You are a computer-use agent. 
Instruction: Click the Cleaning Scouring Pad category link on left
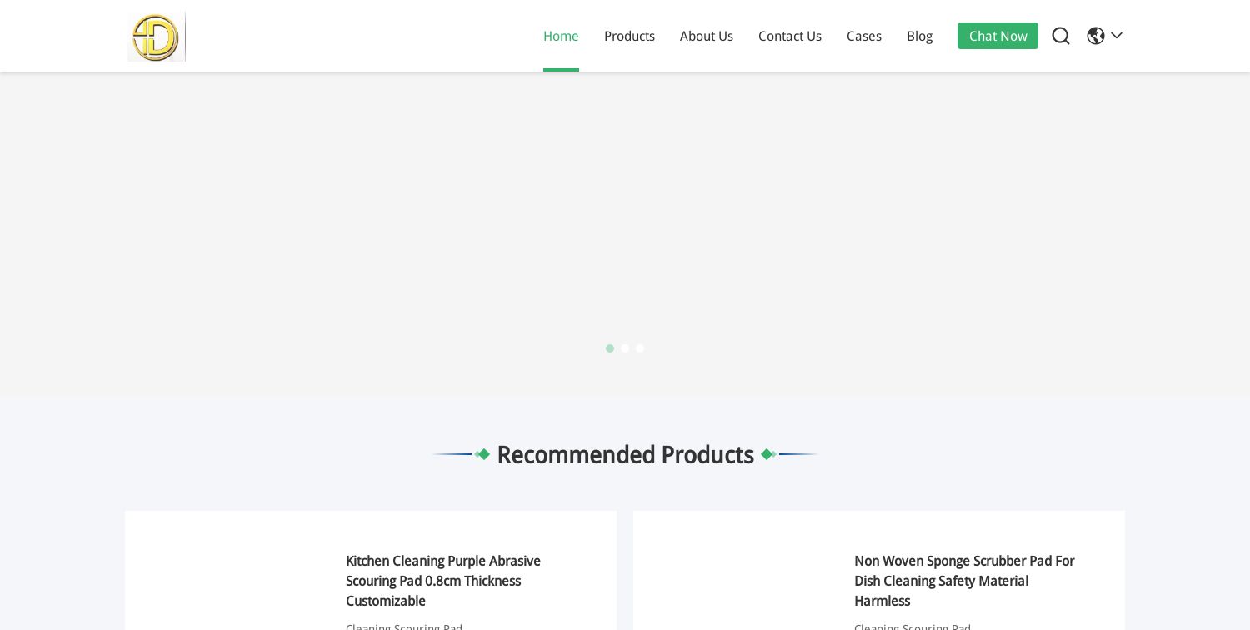pos(404,628)
